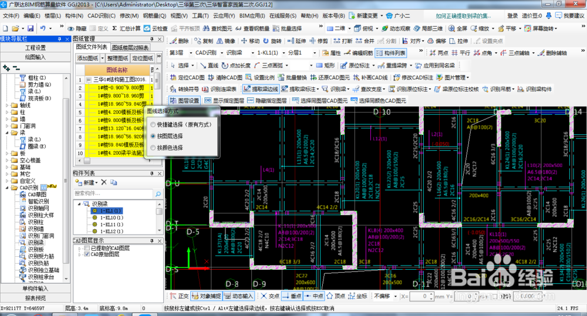Image resolution: width=587 pixels, height=316 pixels.
Task: Toggle 正交 ortho mode
Action: coord(179,296)
